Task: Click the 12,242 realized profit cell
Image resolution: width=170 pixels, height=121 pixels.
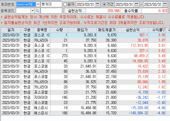Action: click(133, 87)
